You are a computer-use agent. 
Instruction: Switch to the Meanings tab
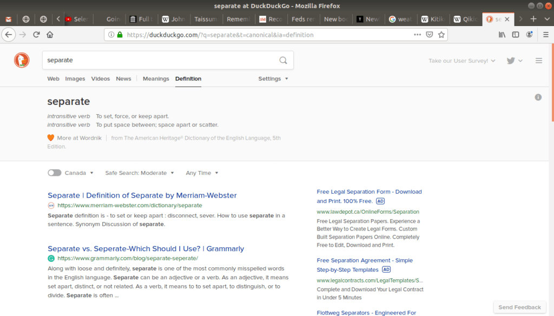pos(156,79)
